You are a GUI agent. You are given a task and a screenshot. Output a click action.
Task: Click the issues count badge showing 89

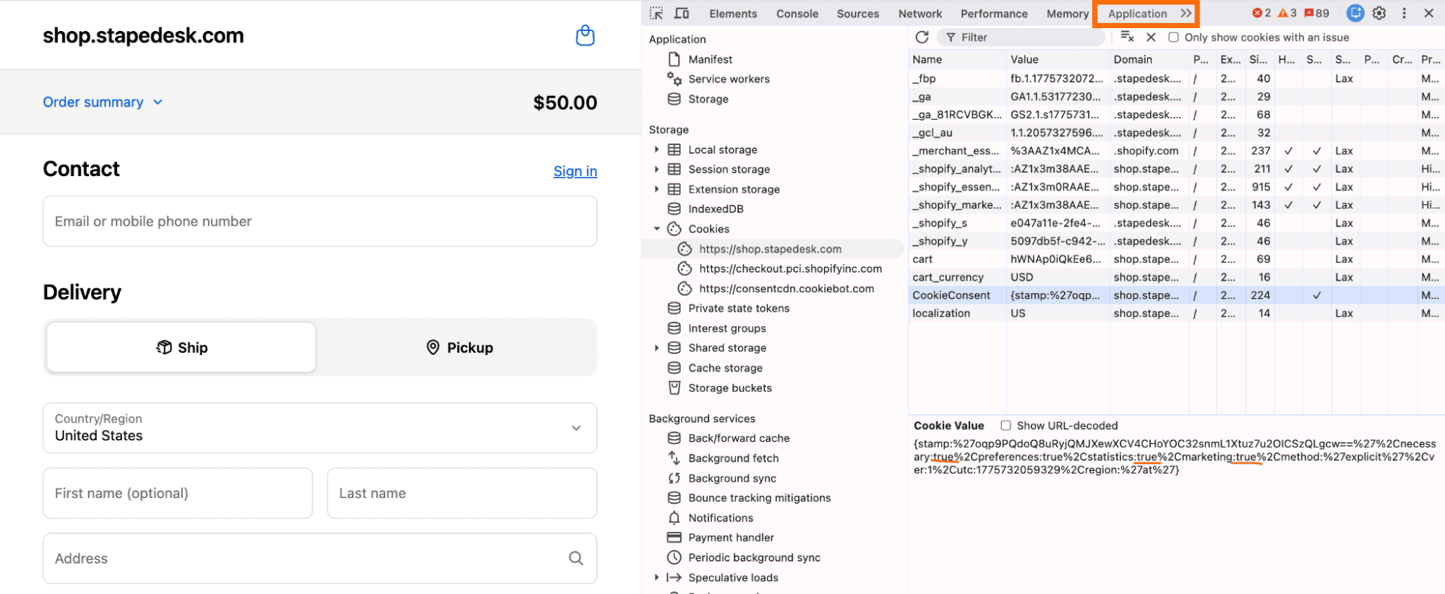1316,13
